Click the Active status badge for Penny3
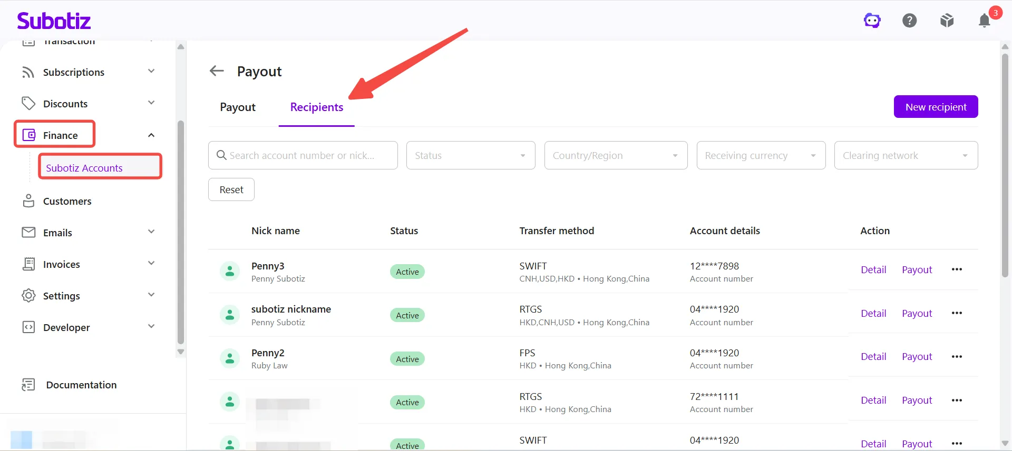The height and width of the screenshot is (451, 1012). pos(407,272)
